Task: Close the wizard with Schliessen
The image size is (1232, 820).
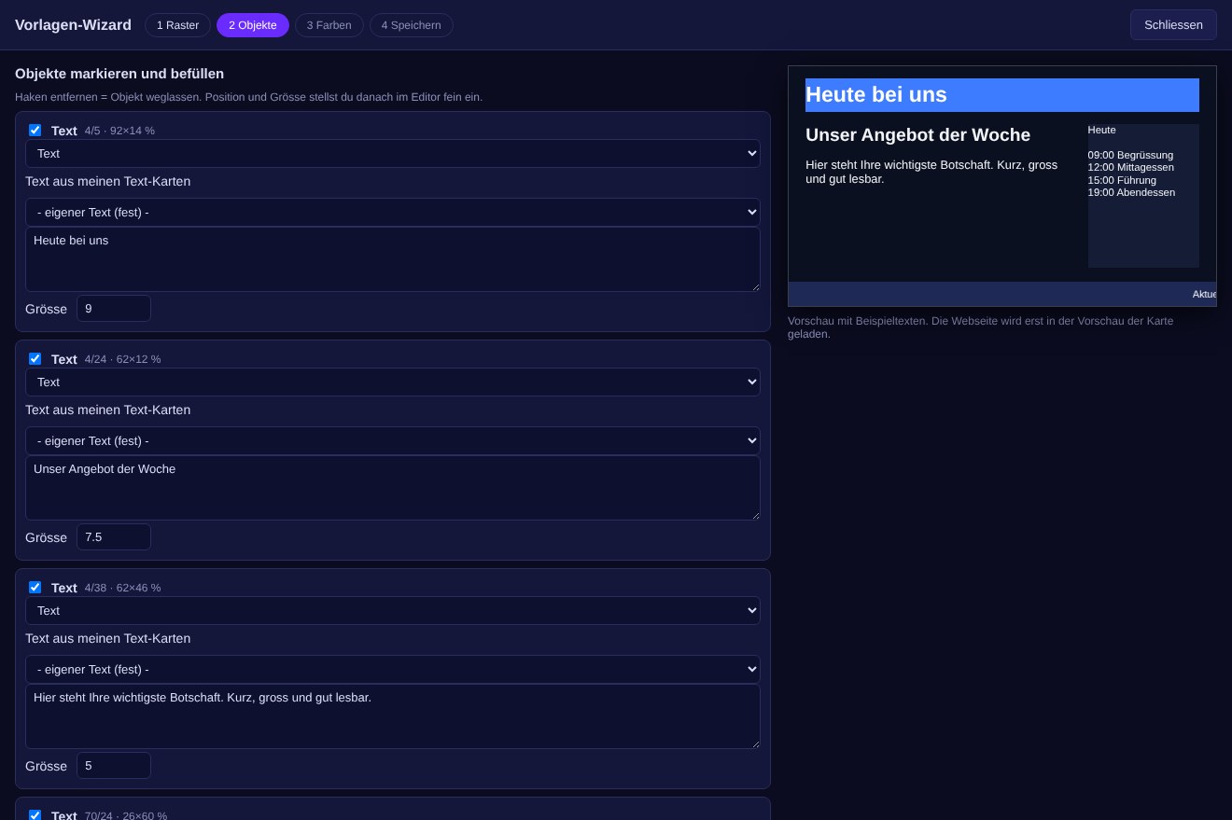Action: [1173, 25]
